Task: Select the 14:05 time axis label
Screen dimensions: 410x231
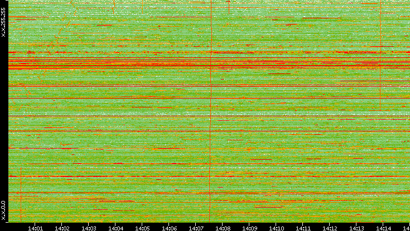Action: point(142,228)
